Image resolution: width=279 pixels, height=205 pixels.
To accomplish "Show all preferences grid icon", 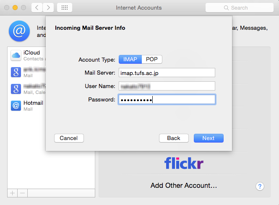I will [x=65, y=8].
